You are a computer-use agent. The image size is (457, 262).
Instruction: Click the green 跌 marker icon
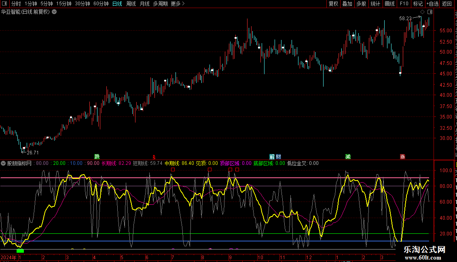click(97, 156)
